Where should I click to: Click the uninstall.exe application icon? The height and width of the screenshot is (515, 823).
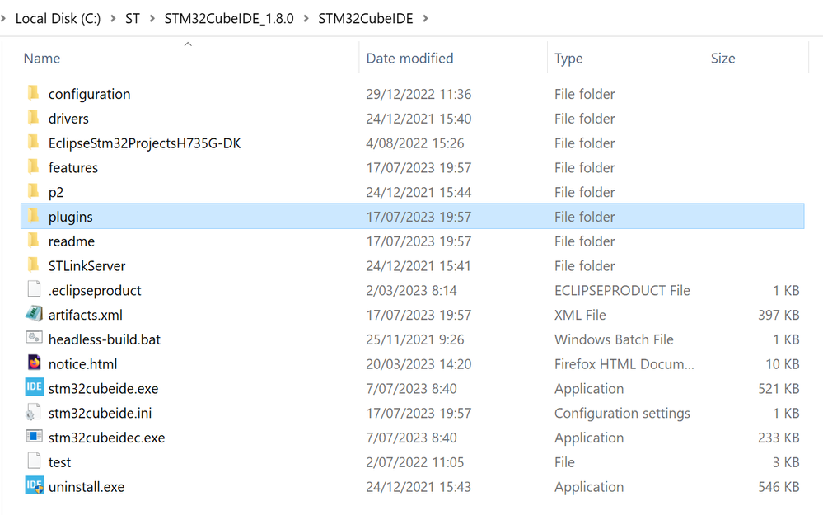[34, 486]
